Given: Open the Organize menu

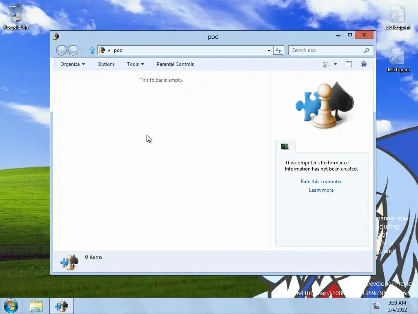Looking at the screenshot, I should click(x=73, y=64).
